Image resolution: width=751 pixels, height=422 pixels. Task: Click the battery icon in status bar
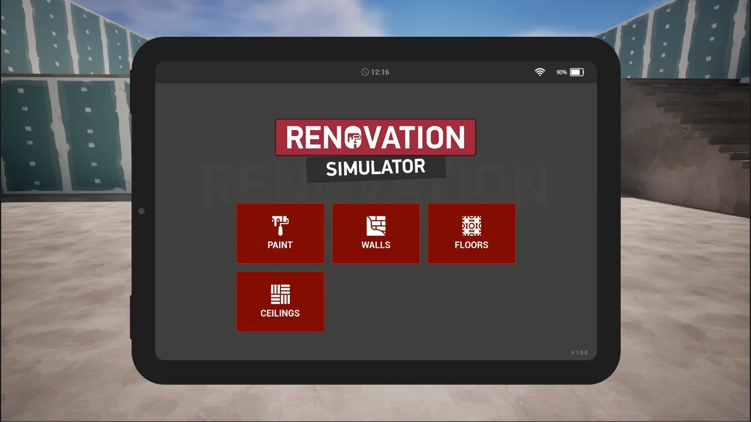pyautogui.click(x=577, y=72)
